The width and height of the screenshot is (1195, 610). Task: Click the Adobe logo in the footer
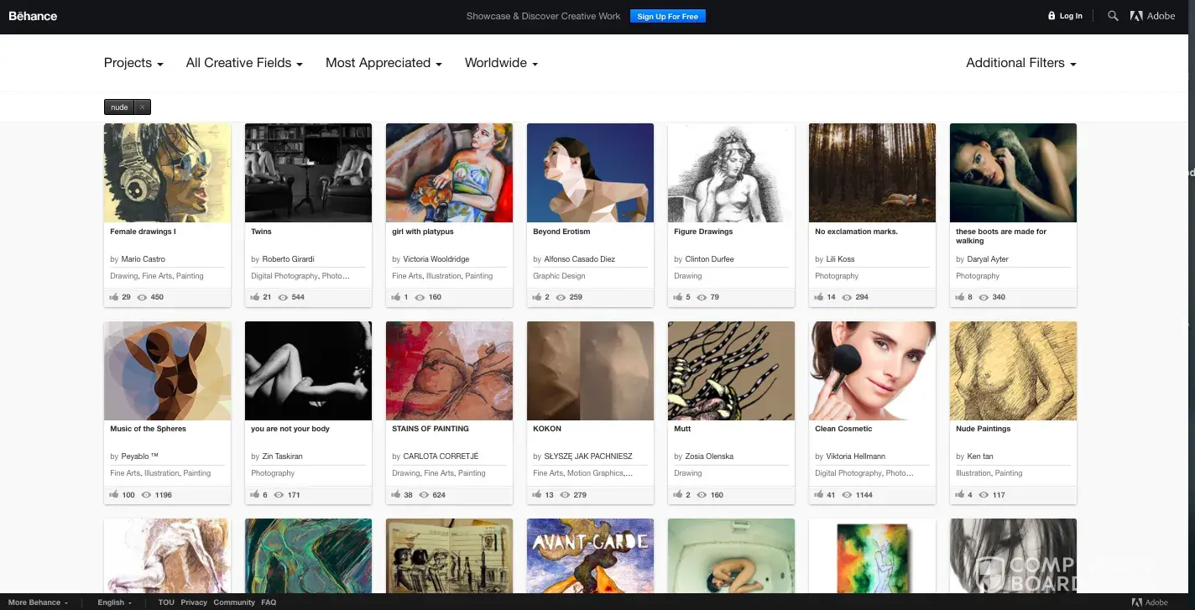coord(1150,602)
